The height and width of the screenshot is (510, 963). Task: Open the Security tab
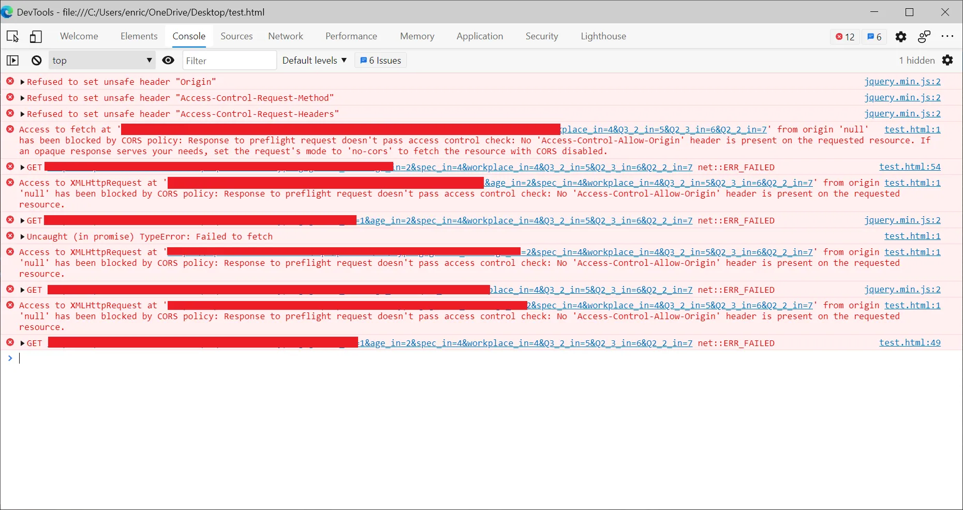point(542,36)
